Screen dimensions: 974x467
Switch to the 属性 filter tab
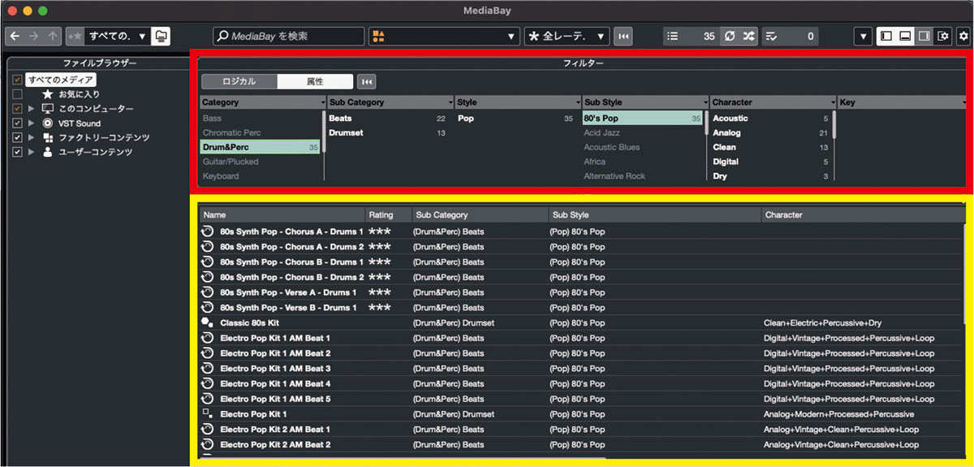tap(315, 81)
